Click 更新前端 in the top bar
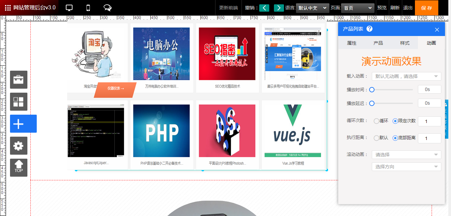 click(x=228, y=7)
